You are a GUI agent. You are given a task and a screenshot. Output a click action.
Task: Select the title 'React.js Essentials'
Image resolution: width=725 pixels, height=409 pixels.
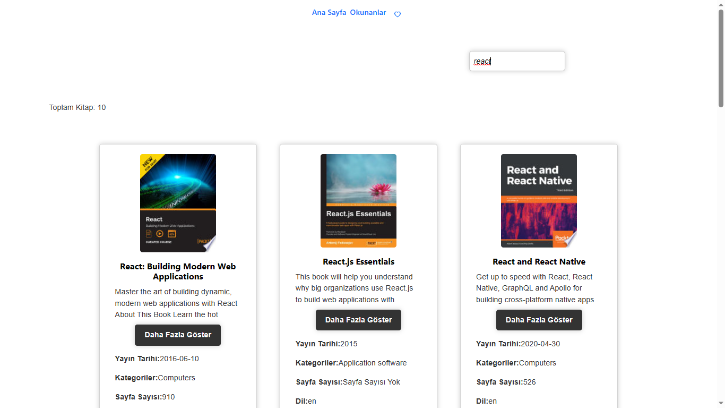tap(358, 261)
